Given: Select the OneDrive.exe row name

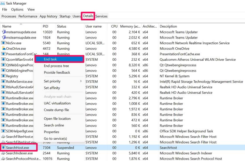Looking at the screenshot, I should (x=16, y=49).
